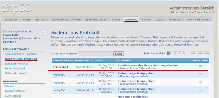Open Frank1604 username in log table
The width and height of the screenshot is (219, 98).
(60, 67)
